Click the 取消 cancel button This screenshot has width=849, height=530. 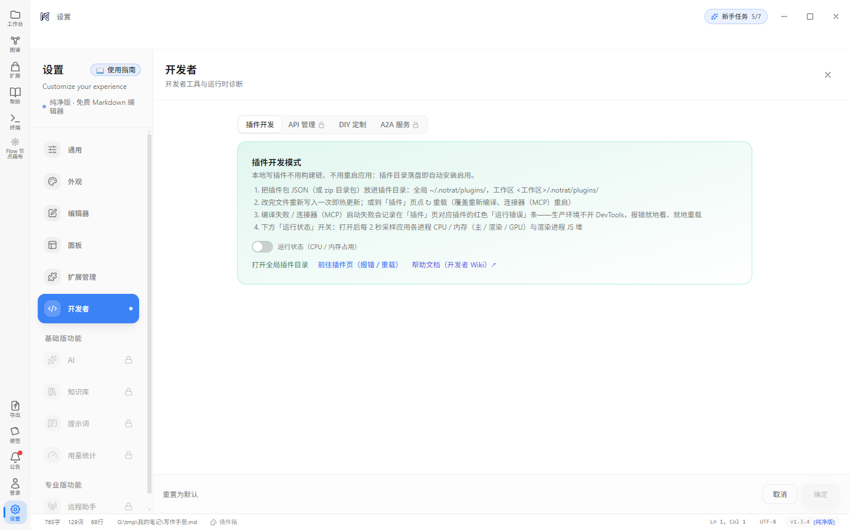780,494
